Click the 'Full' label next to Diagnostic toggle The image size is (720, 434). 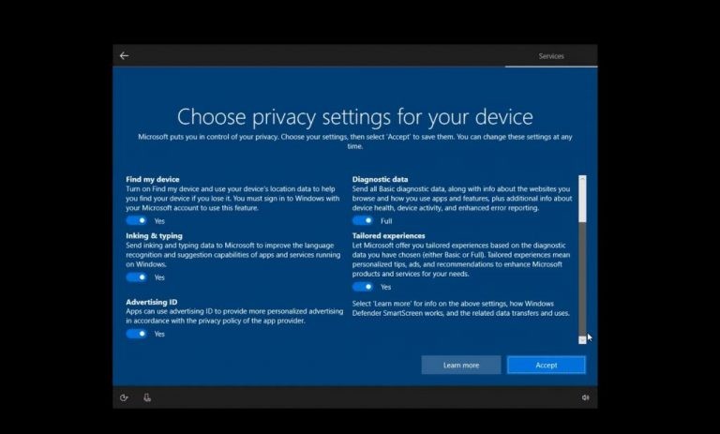pos(386,221)
